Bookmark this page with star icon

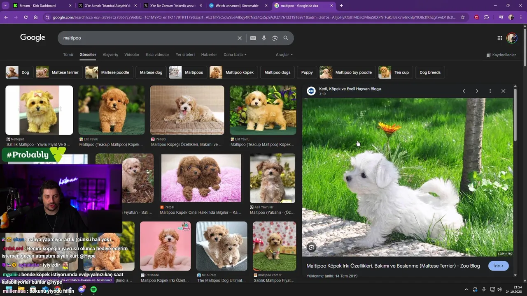pyautogui.click(x=463, y=17)
